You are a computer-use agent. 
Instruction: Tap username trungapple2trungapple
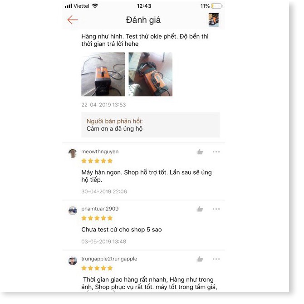(x=109, y=259)
